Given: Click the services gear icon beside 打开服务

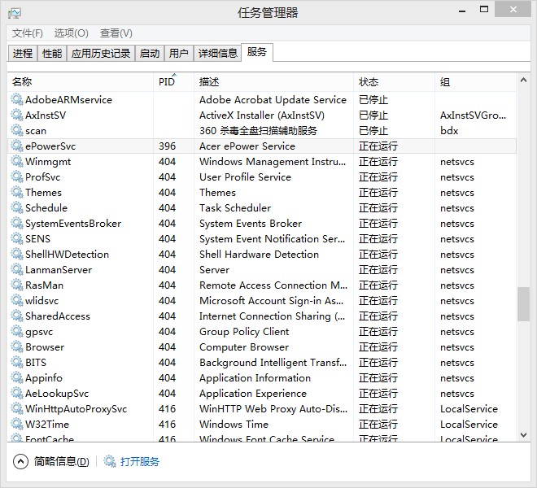Looking at the screenshot, I should coord(110,462).
